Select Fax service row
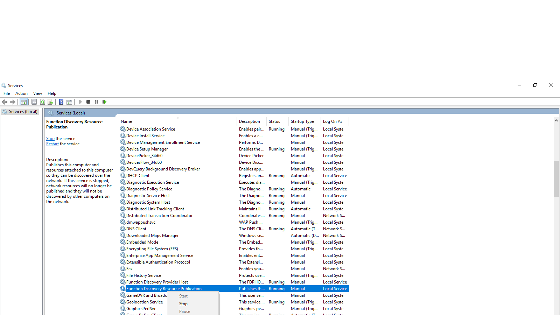This screenshot has height=315, width=560. (234, 269)
